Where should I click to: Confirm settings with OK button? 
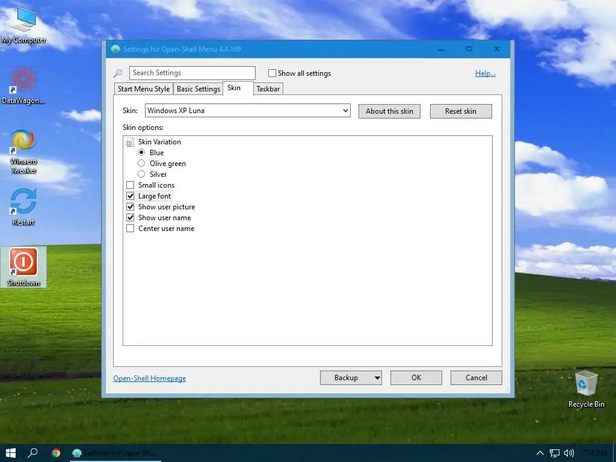(416, 378)
